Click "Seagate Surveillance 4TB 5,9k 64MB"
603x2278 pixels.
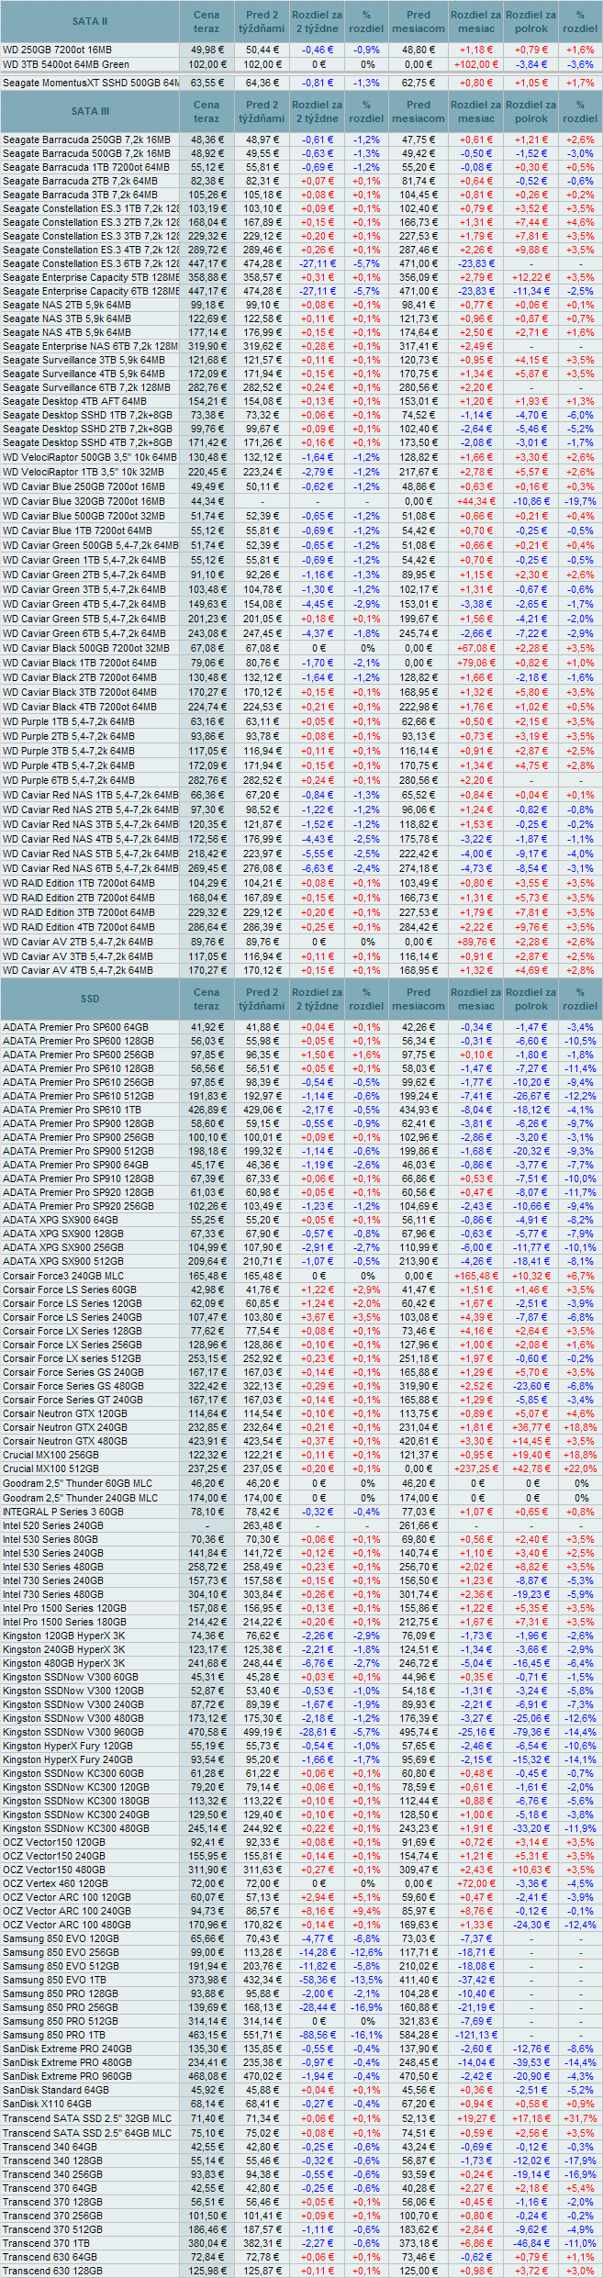tap(84, 374)
